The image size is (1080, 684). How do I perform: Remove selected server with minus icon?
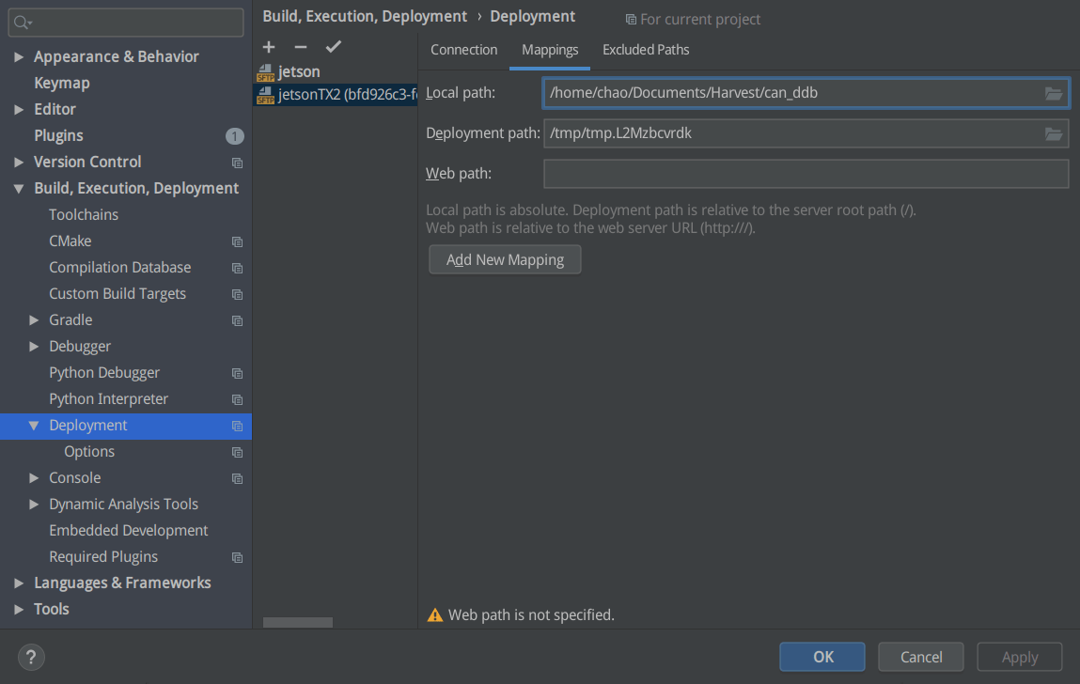[300, 47]
